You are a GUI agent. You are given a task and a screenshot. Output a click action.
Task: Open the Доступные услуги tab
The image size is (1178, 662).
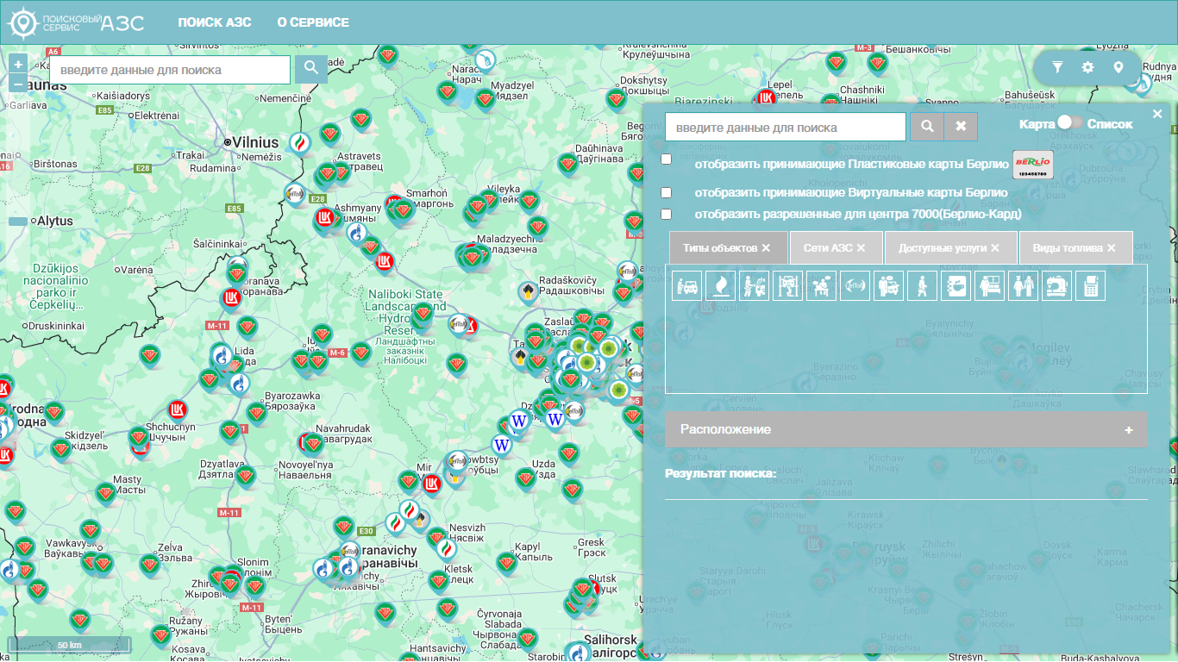point(950,247)
